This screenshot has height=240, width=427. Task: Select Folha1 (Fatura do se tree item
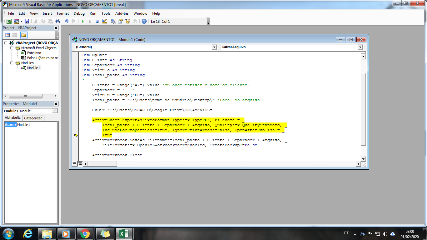click(x=43, y=58)
